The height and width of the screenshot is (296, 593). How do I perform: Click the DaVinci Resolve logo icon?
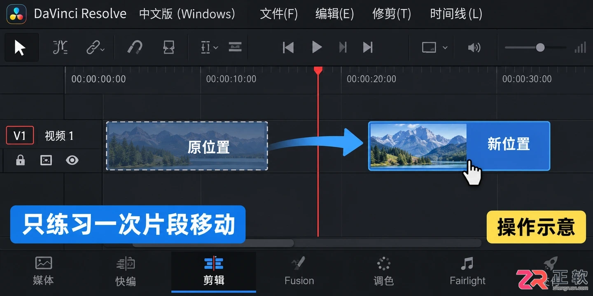pos(16,14)
